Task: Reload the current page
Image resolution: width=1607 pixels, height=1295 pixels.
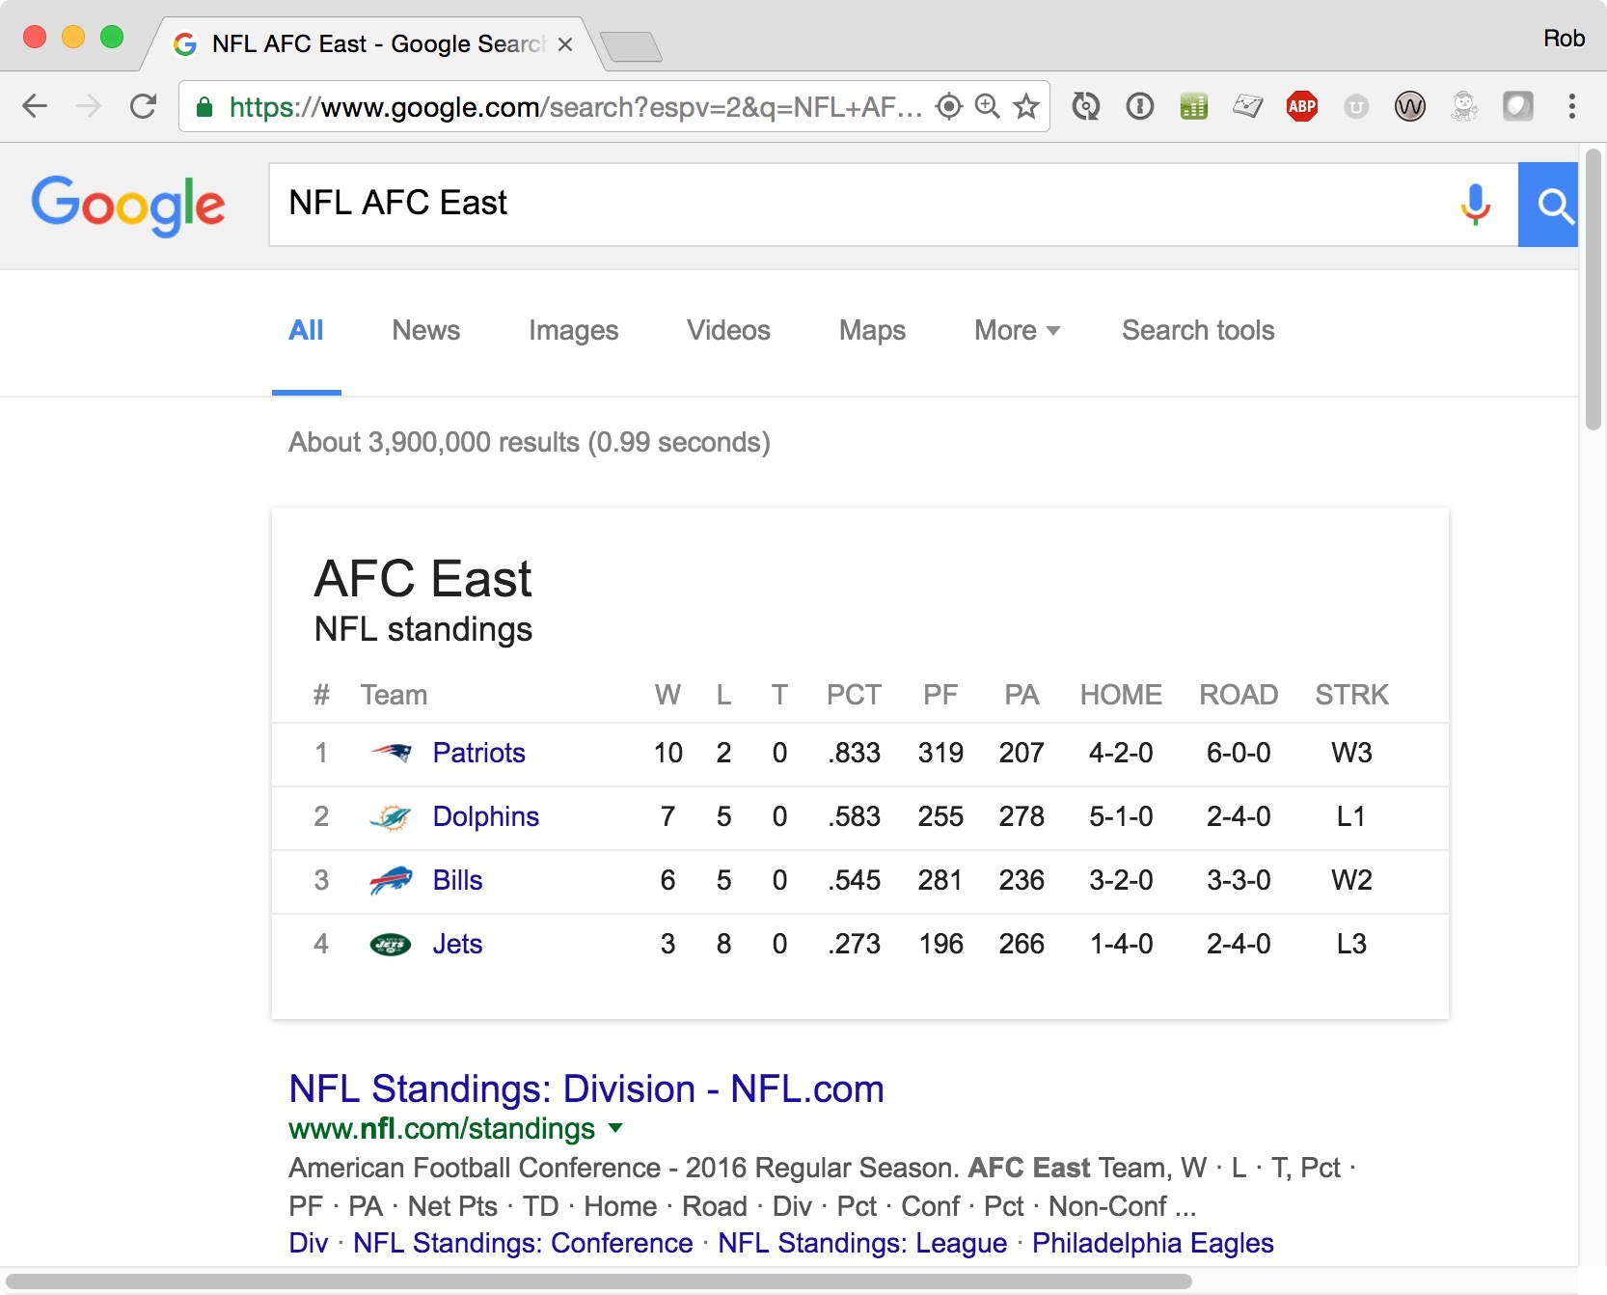Action: (x=144, y=106)
